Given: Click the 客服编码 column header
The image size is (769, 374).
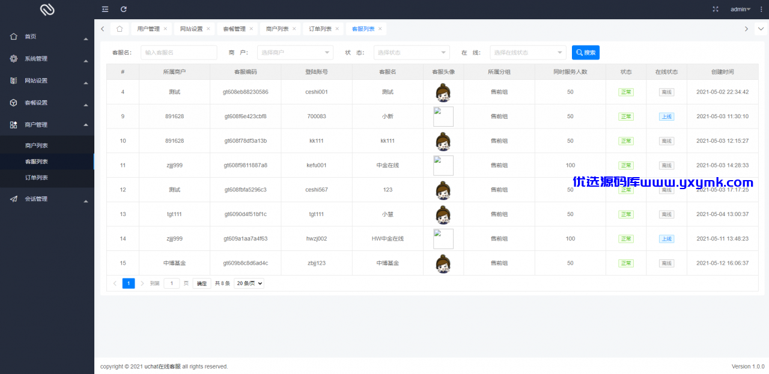Looking at the screenshot, I should (246, 71).
